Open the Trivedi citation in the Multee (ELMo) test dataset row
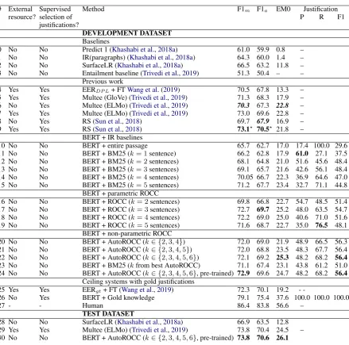This screenshot has width=349, height=345. click(x=159, y=330)
